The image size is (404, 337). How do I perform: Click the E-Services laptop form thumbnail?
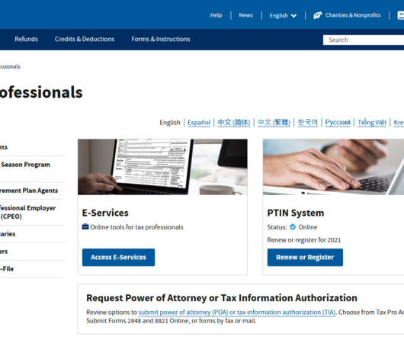point(162,167)
